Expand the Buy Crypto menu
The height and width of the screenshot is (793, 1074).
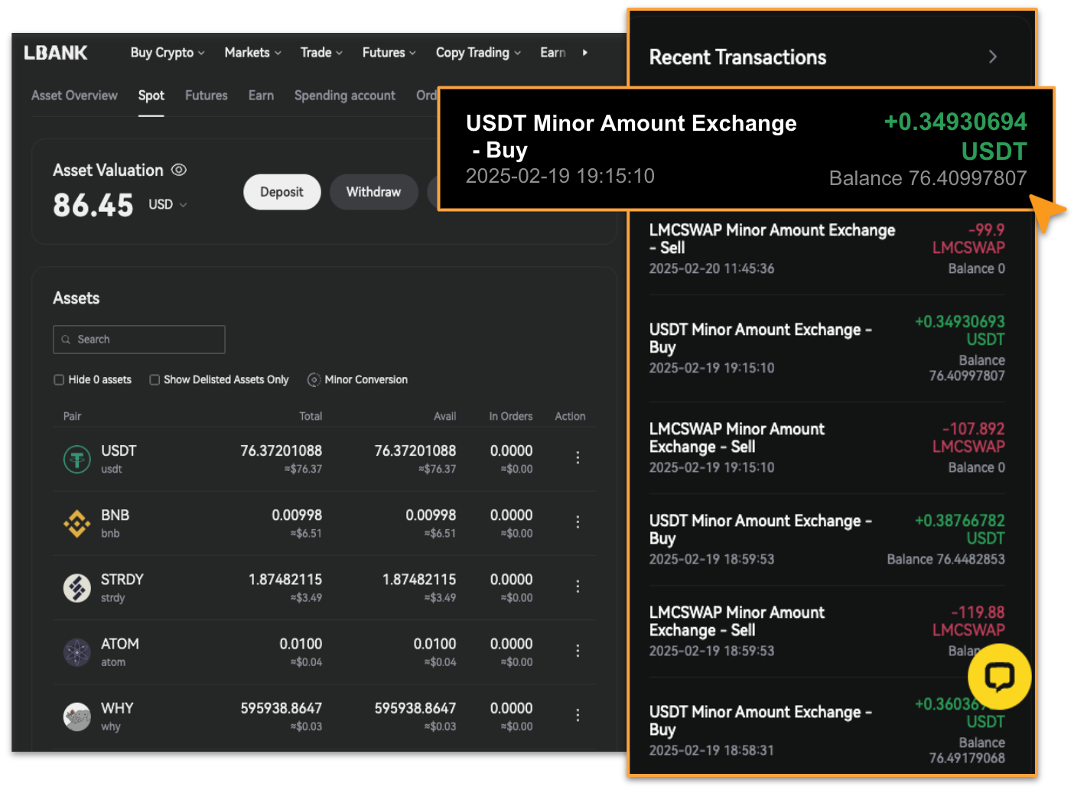click(167, 53)
